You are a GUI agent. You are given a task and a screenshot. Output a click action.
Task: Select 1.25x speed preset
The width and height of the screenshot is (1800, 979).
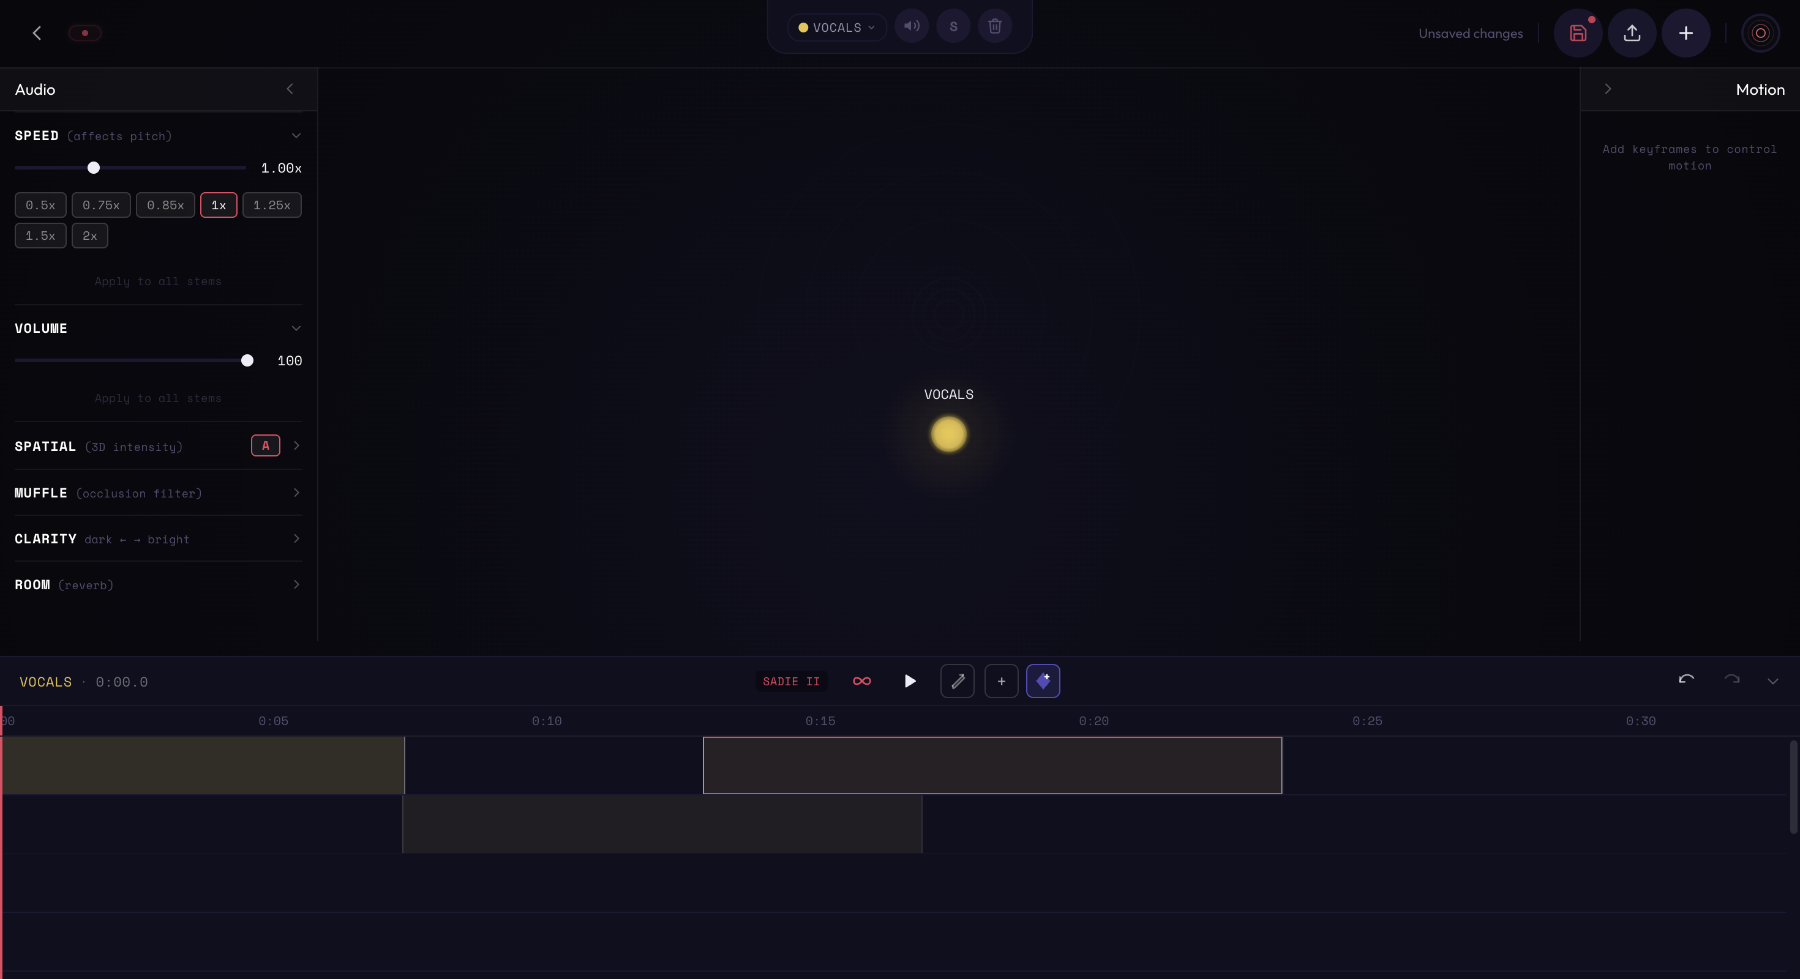(x=272, y=206)
